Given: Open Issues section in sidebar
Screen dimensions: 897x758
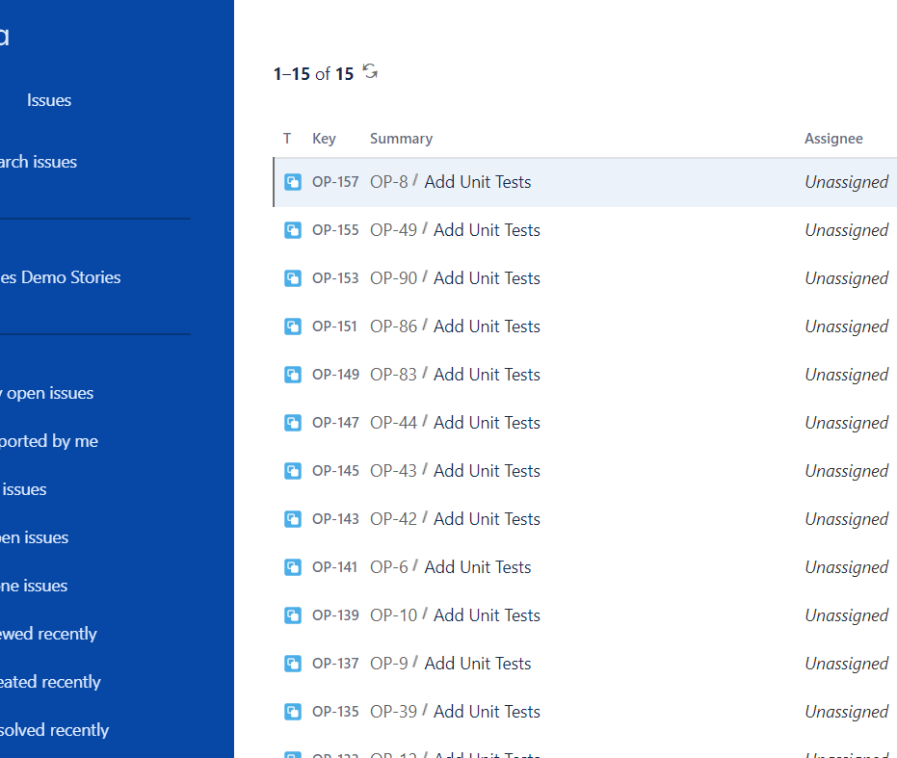Looking at the screenshot, I should click(x=49, y=100).
